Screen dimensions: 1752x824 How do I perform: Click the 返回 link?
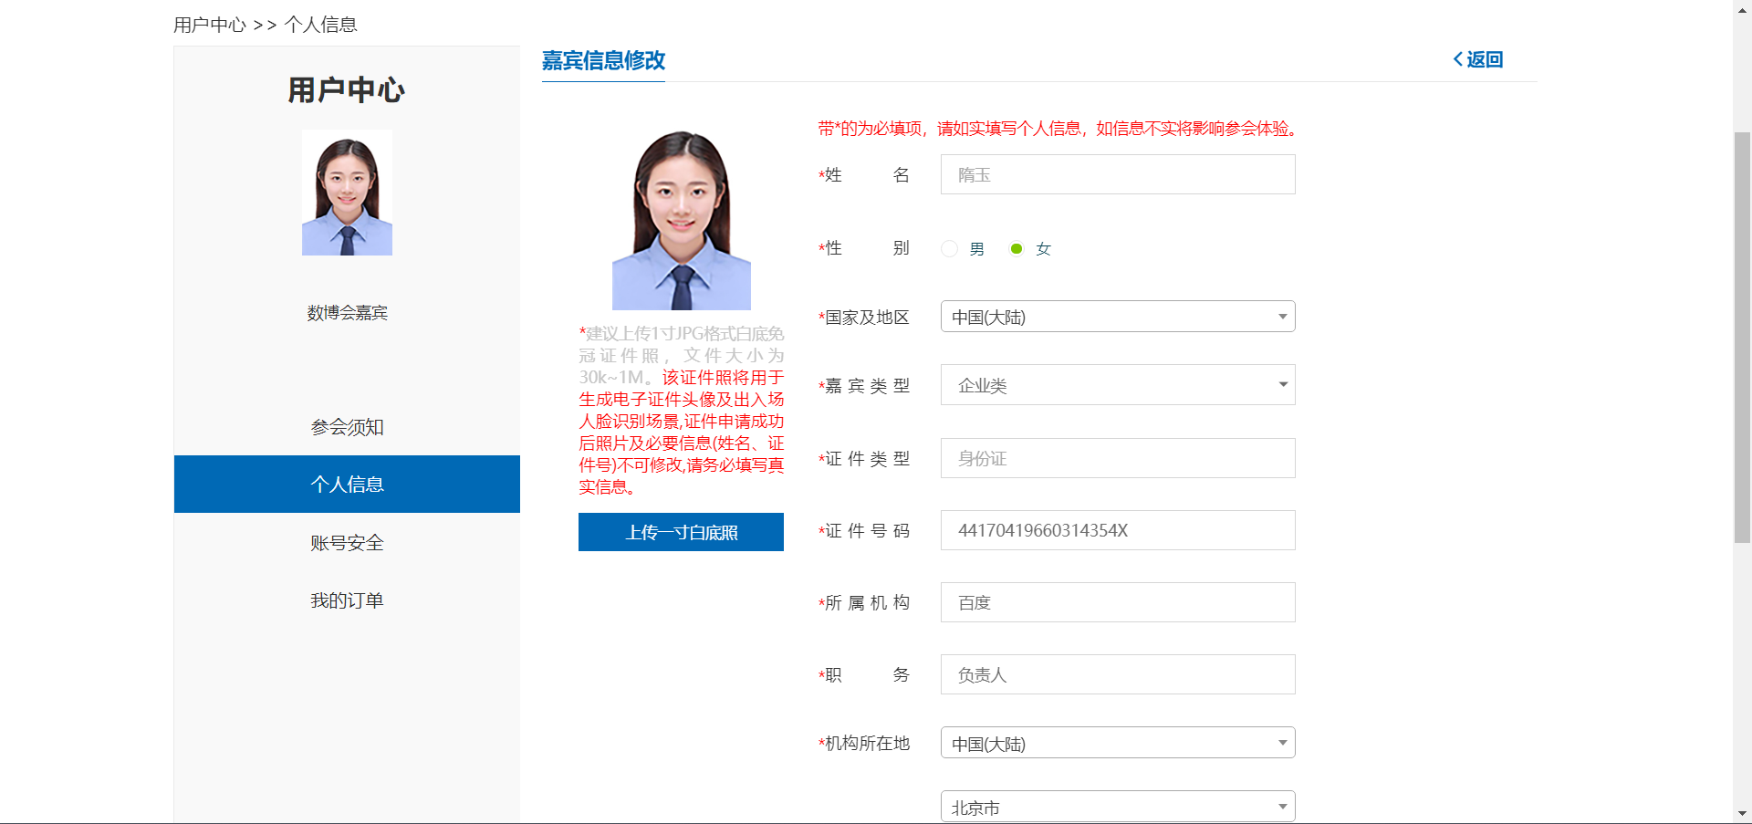[1485, 59]
